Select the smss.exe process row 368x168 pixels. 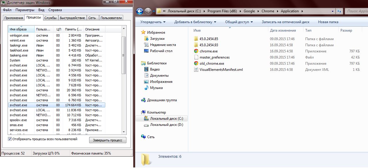[57, 125]
